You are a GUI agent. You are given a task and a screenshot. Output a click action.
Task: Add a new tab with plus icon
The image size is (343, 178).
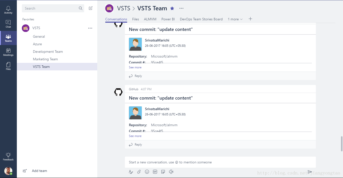(x=250, y=19)
